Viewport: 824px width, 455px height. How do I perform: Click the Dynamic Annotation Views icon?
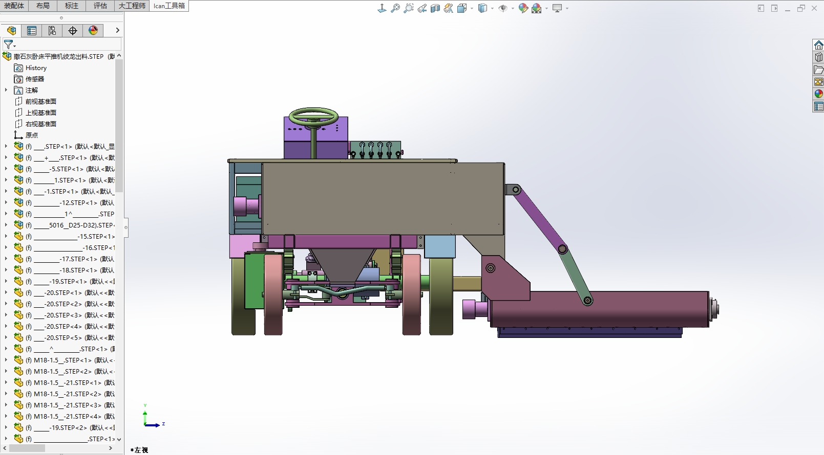pos(449,8)
